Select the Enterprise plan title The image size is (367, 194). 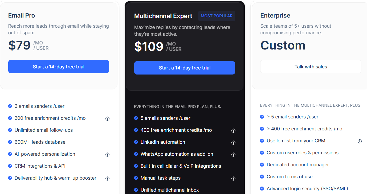tap(275, 15)
